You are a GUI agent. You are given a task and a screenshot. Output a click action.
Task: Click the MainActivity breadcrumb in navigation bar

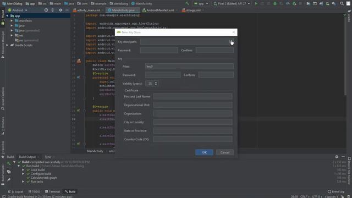(x=142, y=4)
